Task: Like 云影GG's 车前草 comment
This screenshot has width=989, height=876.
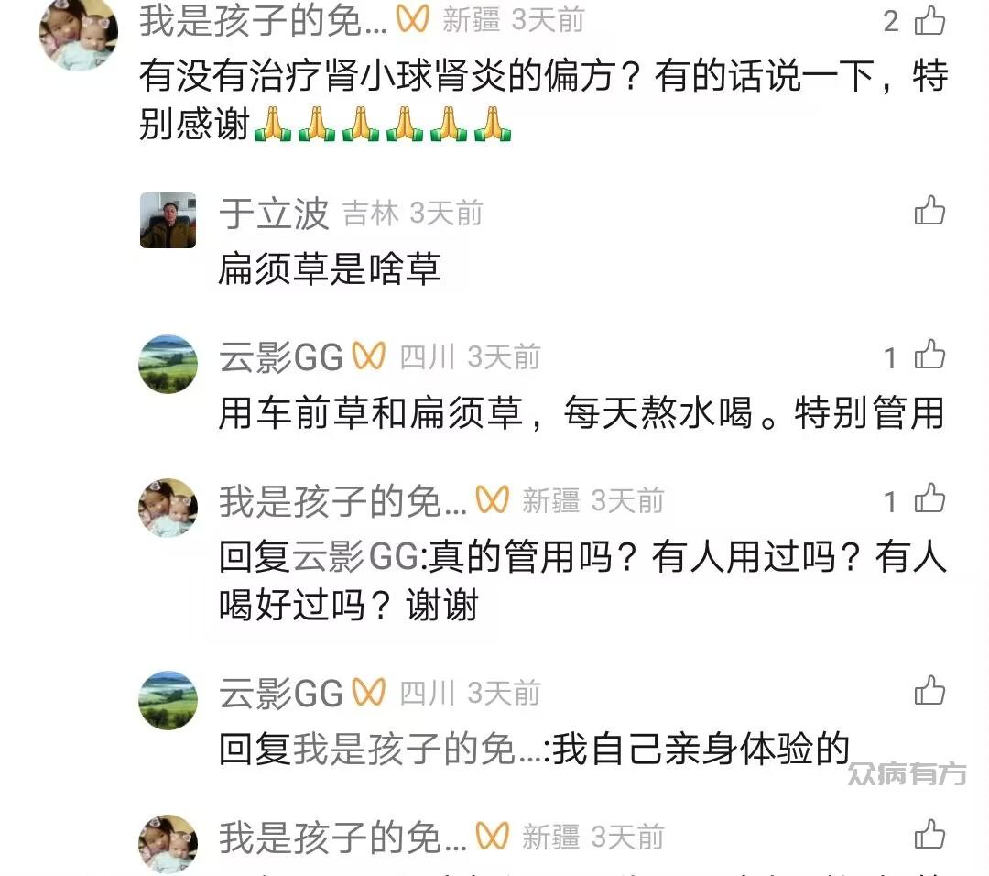Action: 929,354
